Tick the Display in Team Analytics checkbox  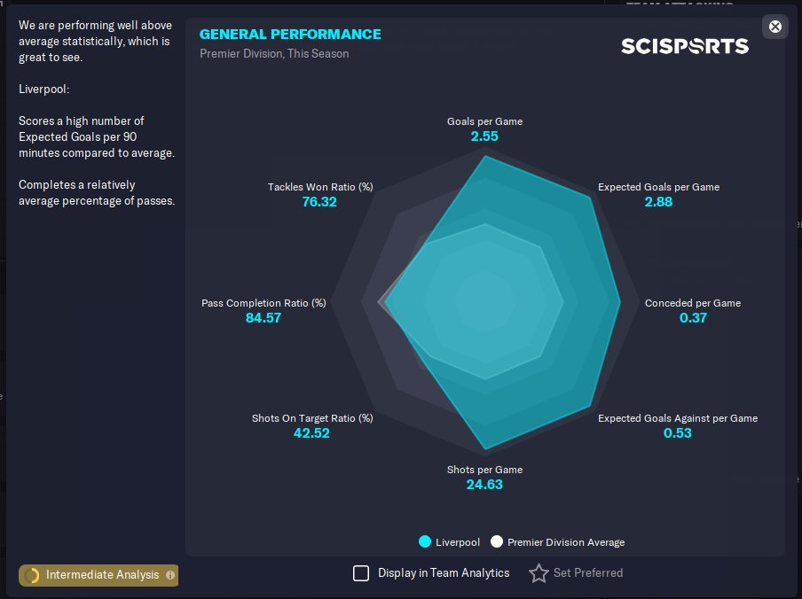pos(361,573)
